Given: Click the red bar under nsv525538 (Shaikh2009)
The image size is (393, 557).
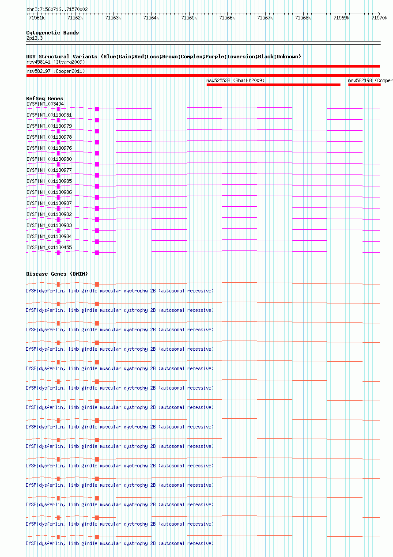Looking at the screenshot, I should point(273,85).
